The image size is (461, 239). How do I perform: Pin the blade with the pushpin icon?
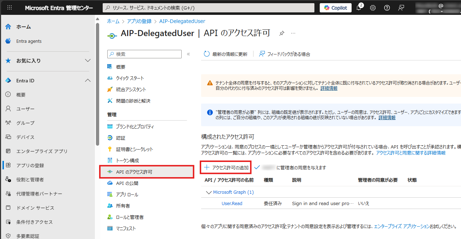[282, 33]
